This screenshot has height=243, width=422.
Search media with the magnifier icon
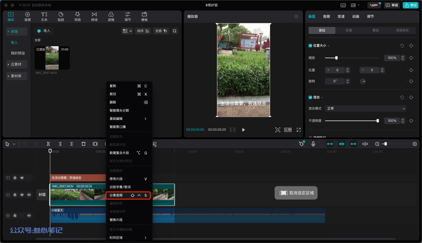click(175, 31)
